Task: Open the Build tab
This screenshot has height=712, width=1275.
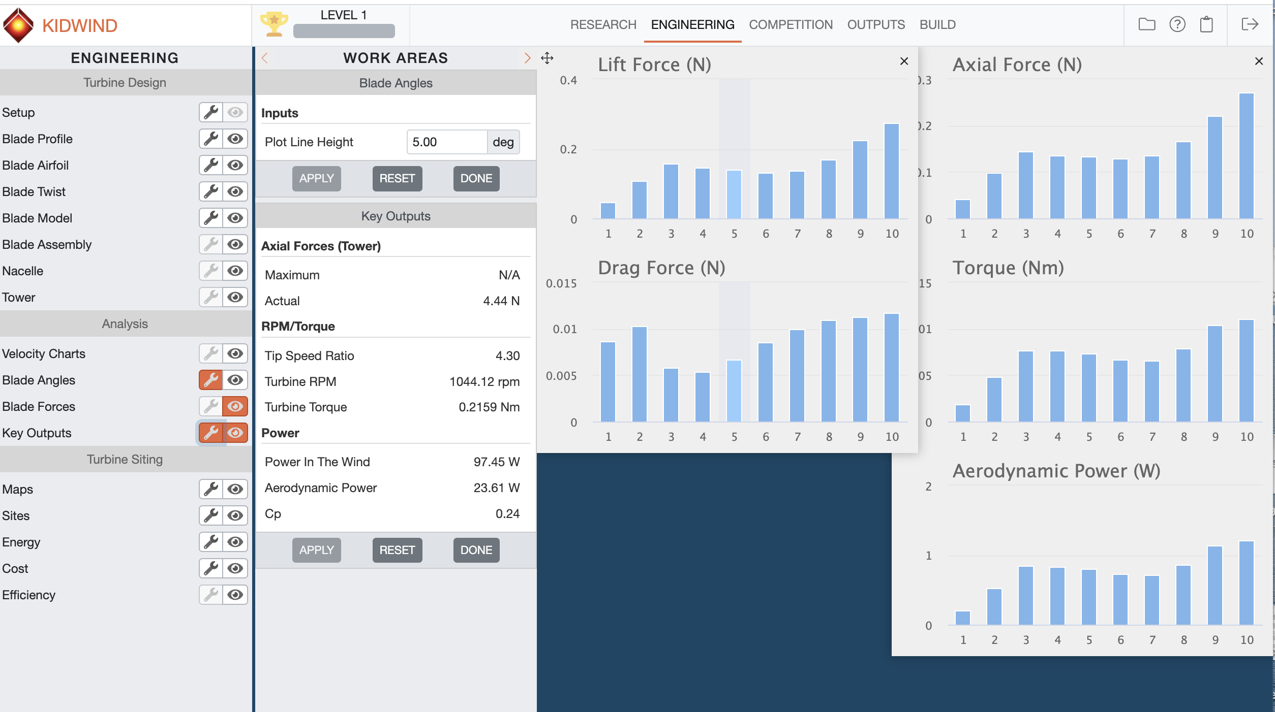Action: [937, 24]
